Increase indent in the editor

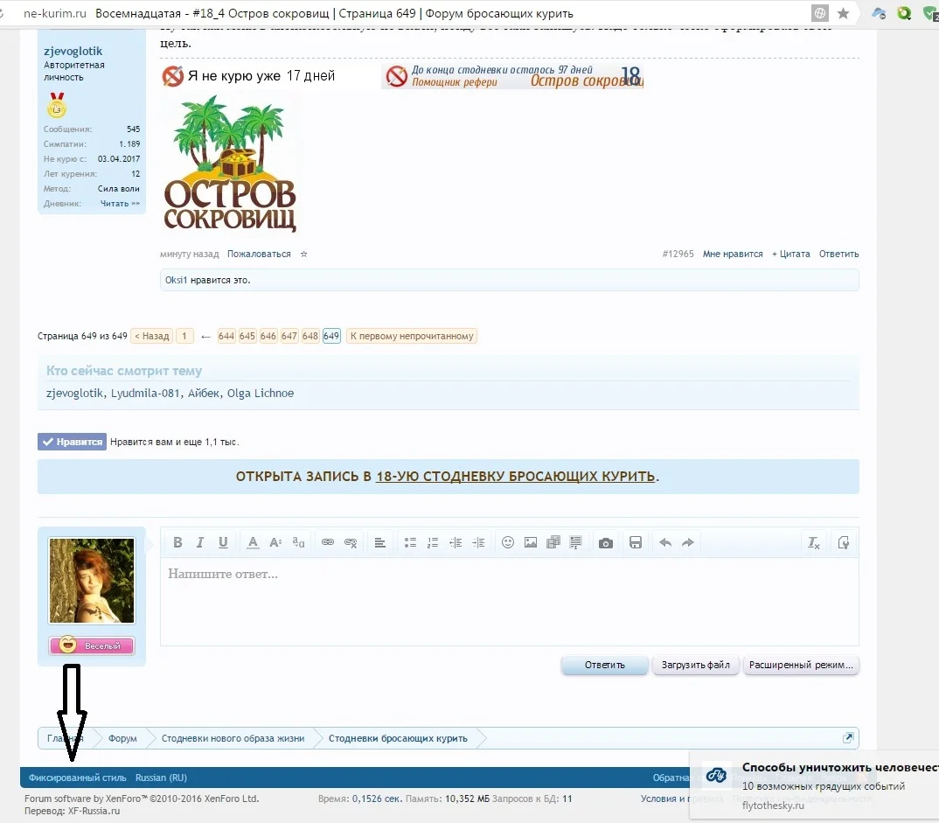pyautogui.click(x=478, y=542)
